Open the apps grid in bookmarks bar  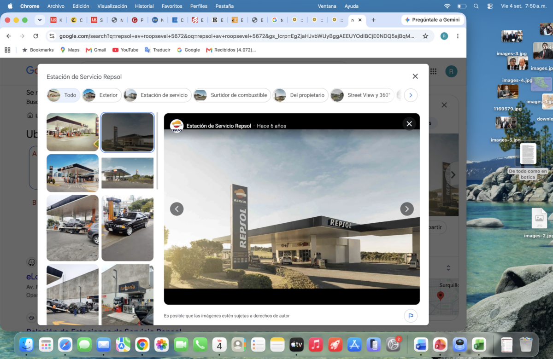(7, 50)
